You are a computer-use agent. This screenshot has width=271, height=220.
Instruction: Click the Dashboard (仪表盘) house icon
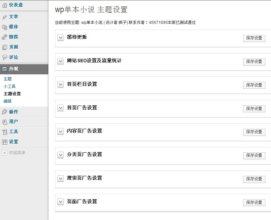[x=4, y=5]
